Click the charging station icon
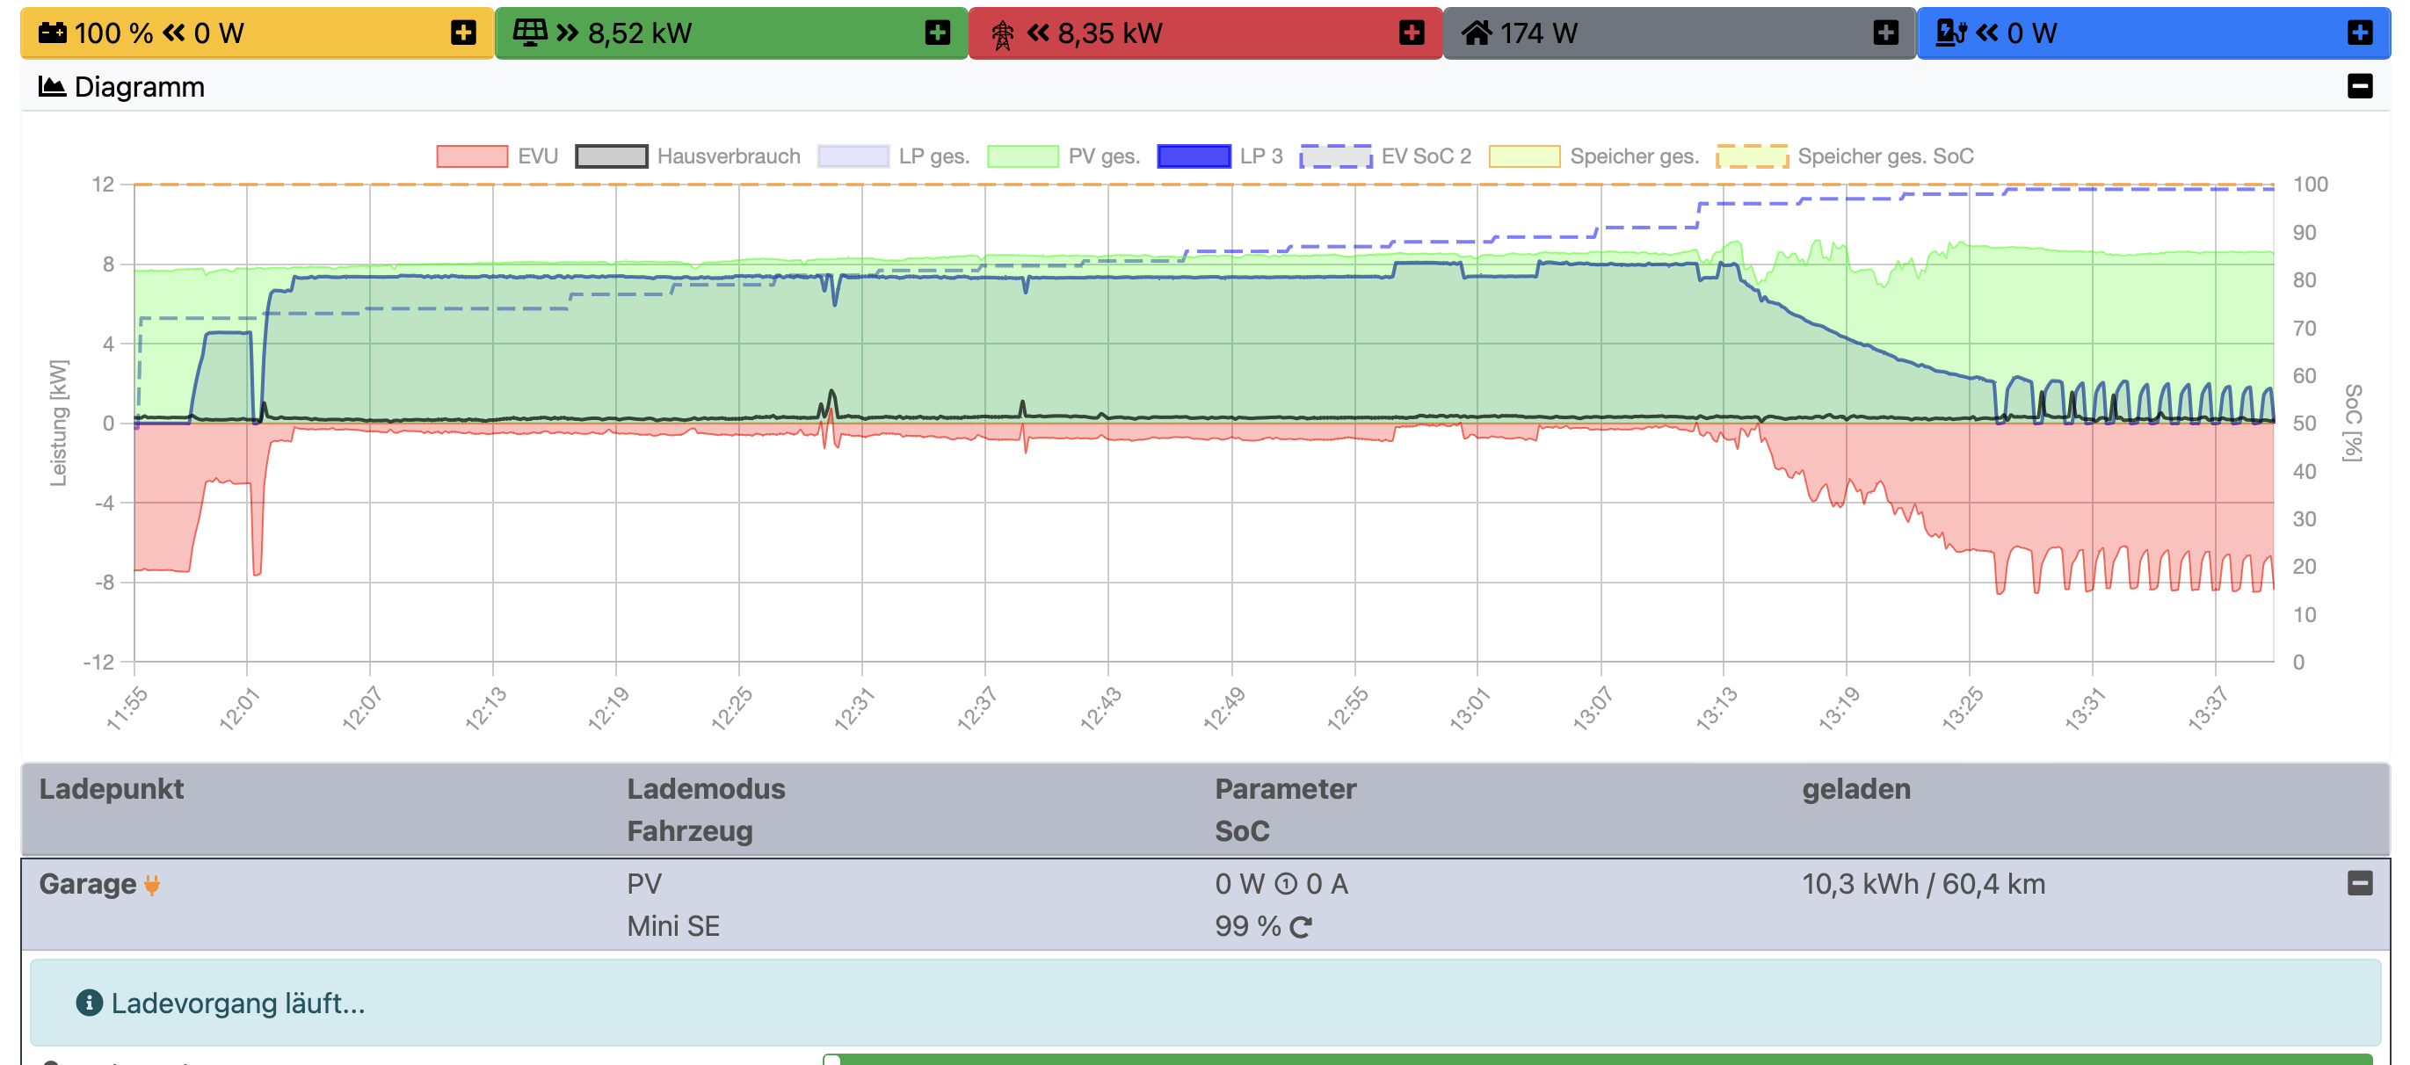This screenshot has height=1065, width=2410. point(1950,33)
